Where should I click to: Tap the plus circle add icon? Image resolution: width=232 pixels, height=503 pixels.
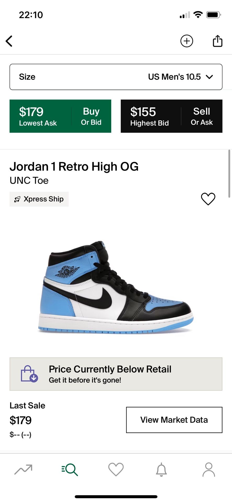[186, 41]
